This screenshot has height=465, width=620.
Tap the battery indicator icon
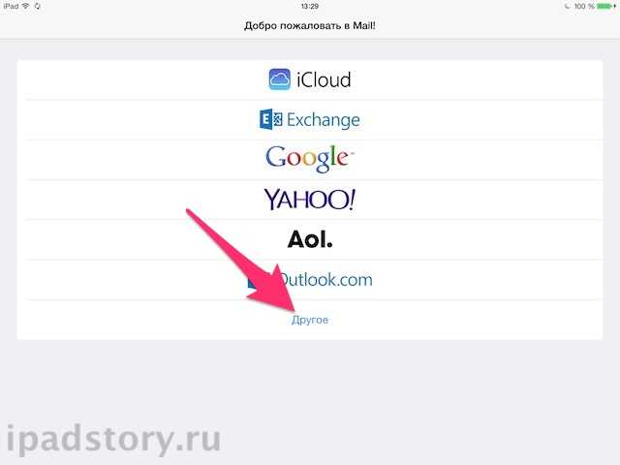(x=606, y=7)
